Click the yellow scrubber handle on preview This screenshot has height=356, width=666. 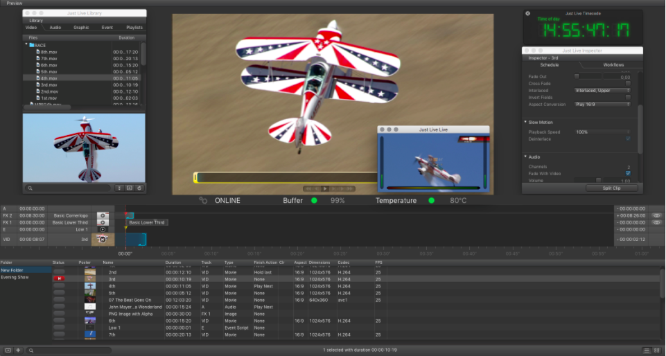195,177
